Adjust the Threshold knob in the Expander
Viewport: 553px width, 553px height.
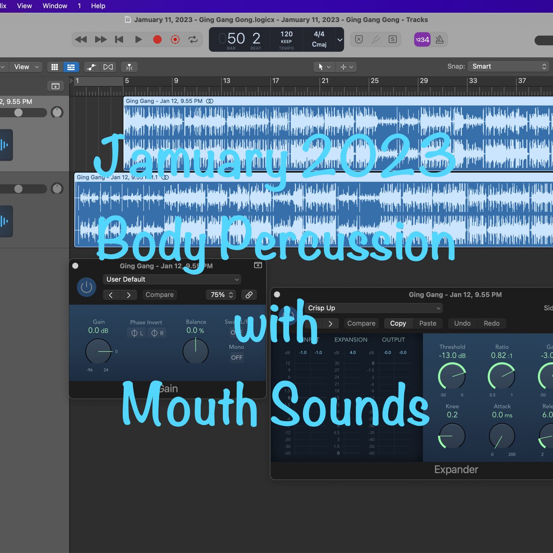(451, 376)
